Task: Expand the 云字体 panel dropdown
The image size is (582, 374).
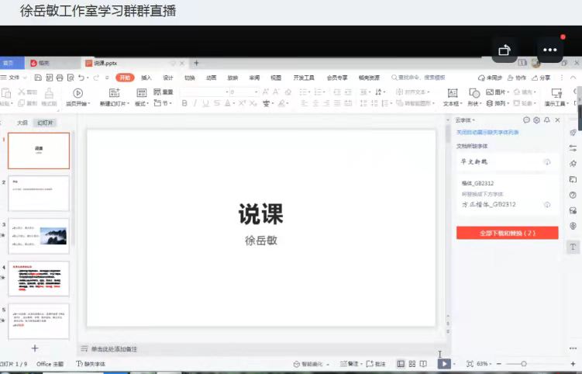Action: point(464,120)
